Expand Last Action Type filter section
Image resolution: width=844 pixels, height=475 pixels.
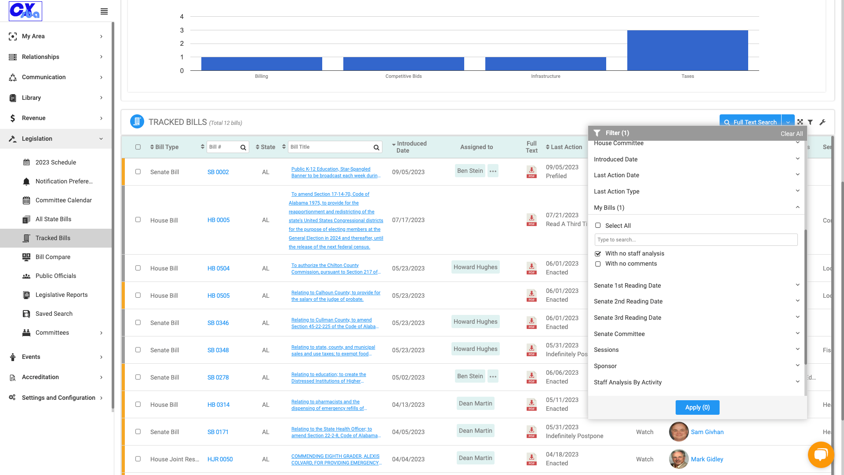coord(696,191)
